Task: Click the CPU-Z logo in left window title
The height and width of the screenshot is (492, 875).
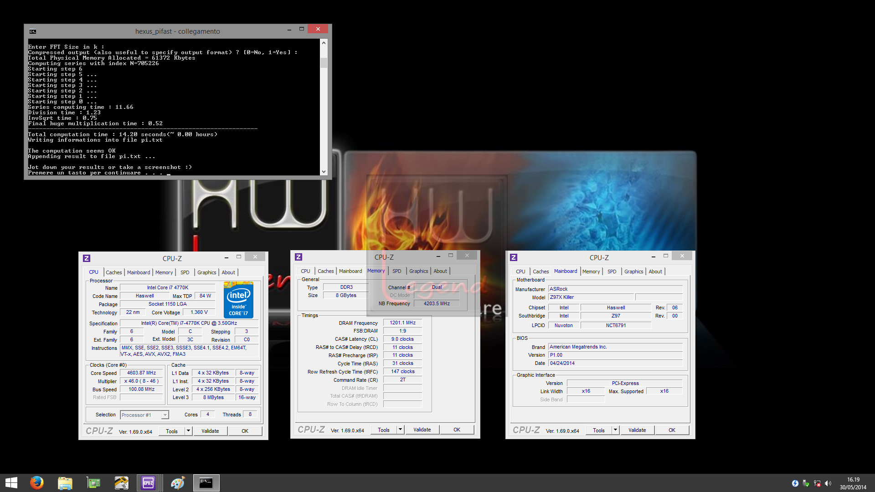Action: pyautogui.click(x=87, y=258)
